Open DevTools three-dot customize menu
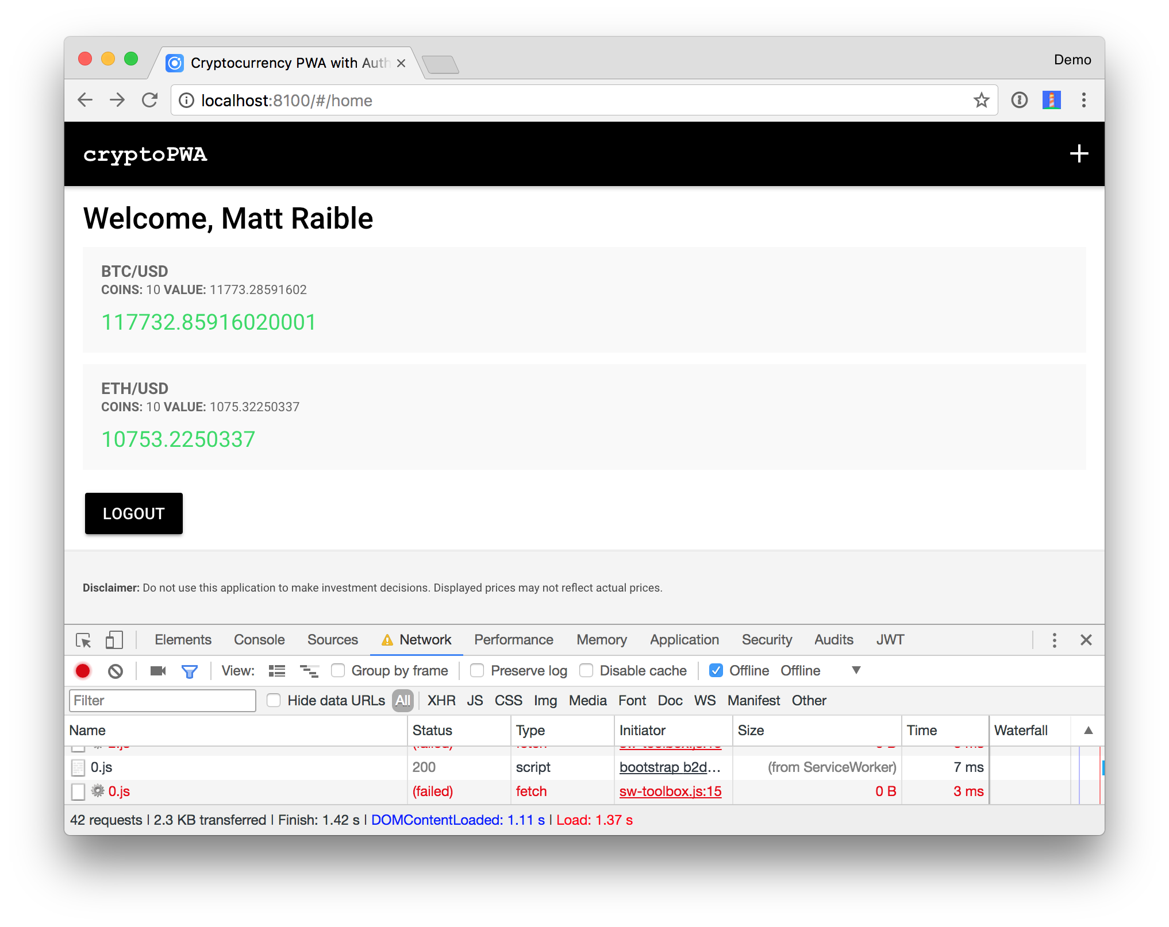 [1054, 640]
